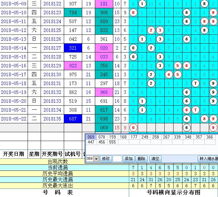This screenshot has height=197, width=218.
Task: Click the empty input field beside 修改
Action: click(117, 159)
